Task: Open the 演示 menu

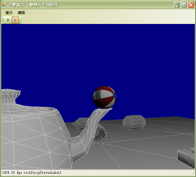Action: [x=9, y=13]
